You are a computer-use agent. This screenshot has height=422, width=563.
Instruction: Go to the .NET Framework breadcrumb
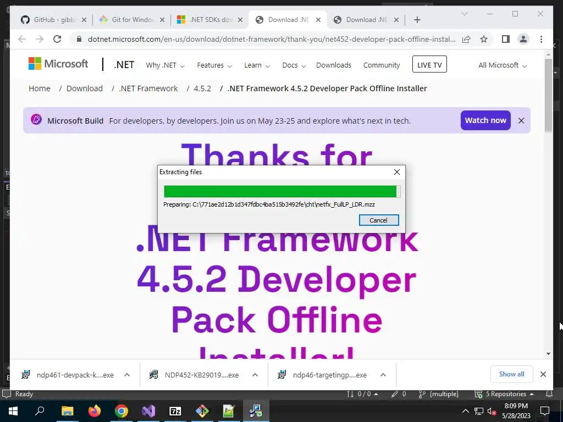pyautogui.click(x=148, y=88)
